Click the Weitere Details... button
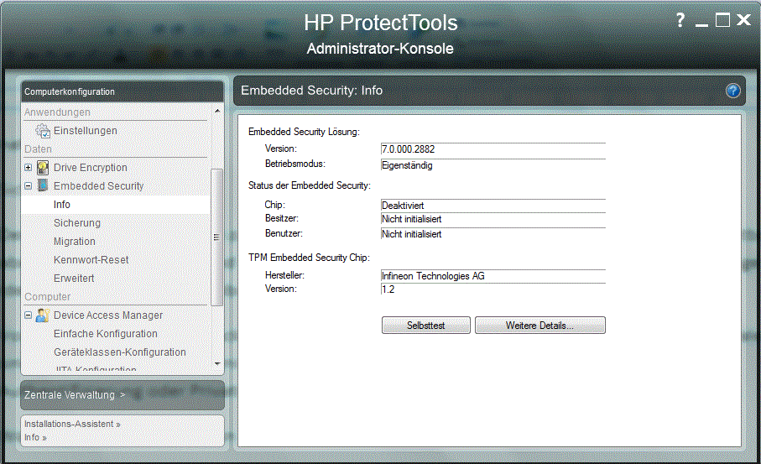Screen dimensions: 761x464 (540, 326)
